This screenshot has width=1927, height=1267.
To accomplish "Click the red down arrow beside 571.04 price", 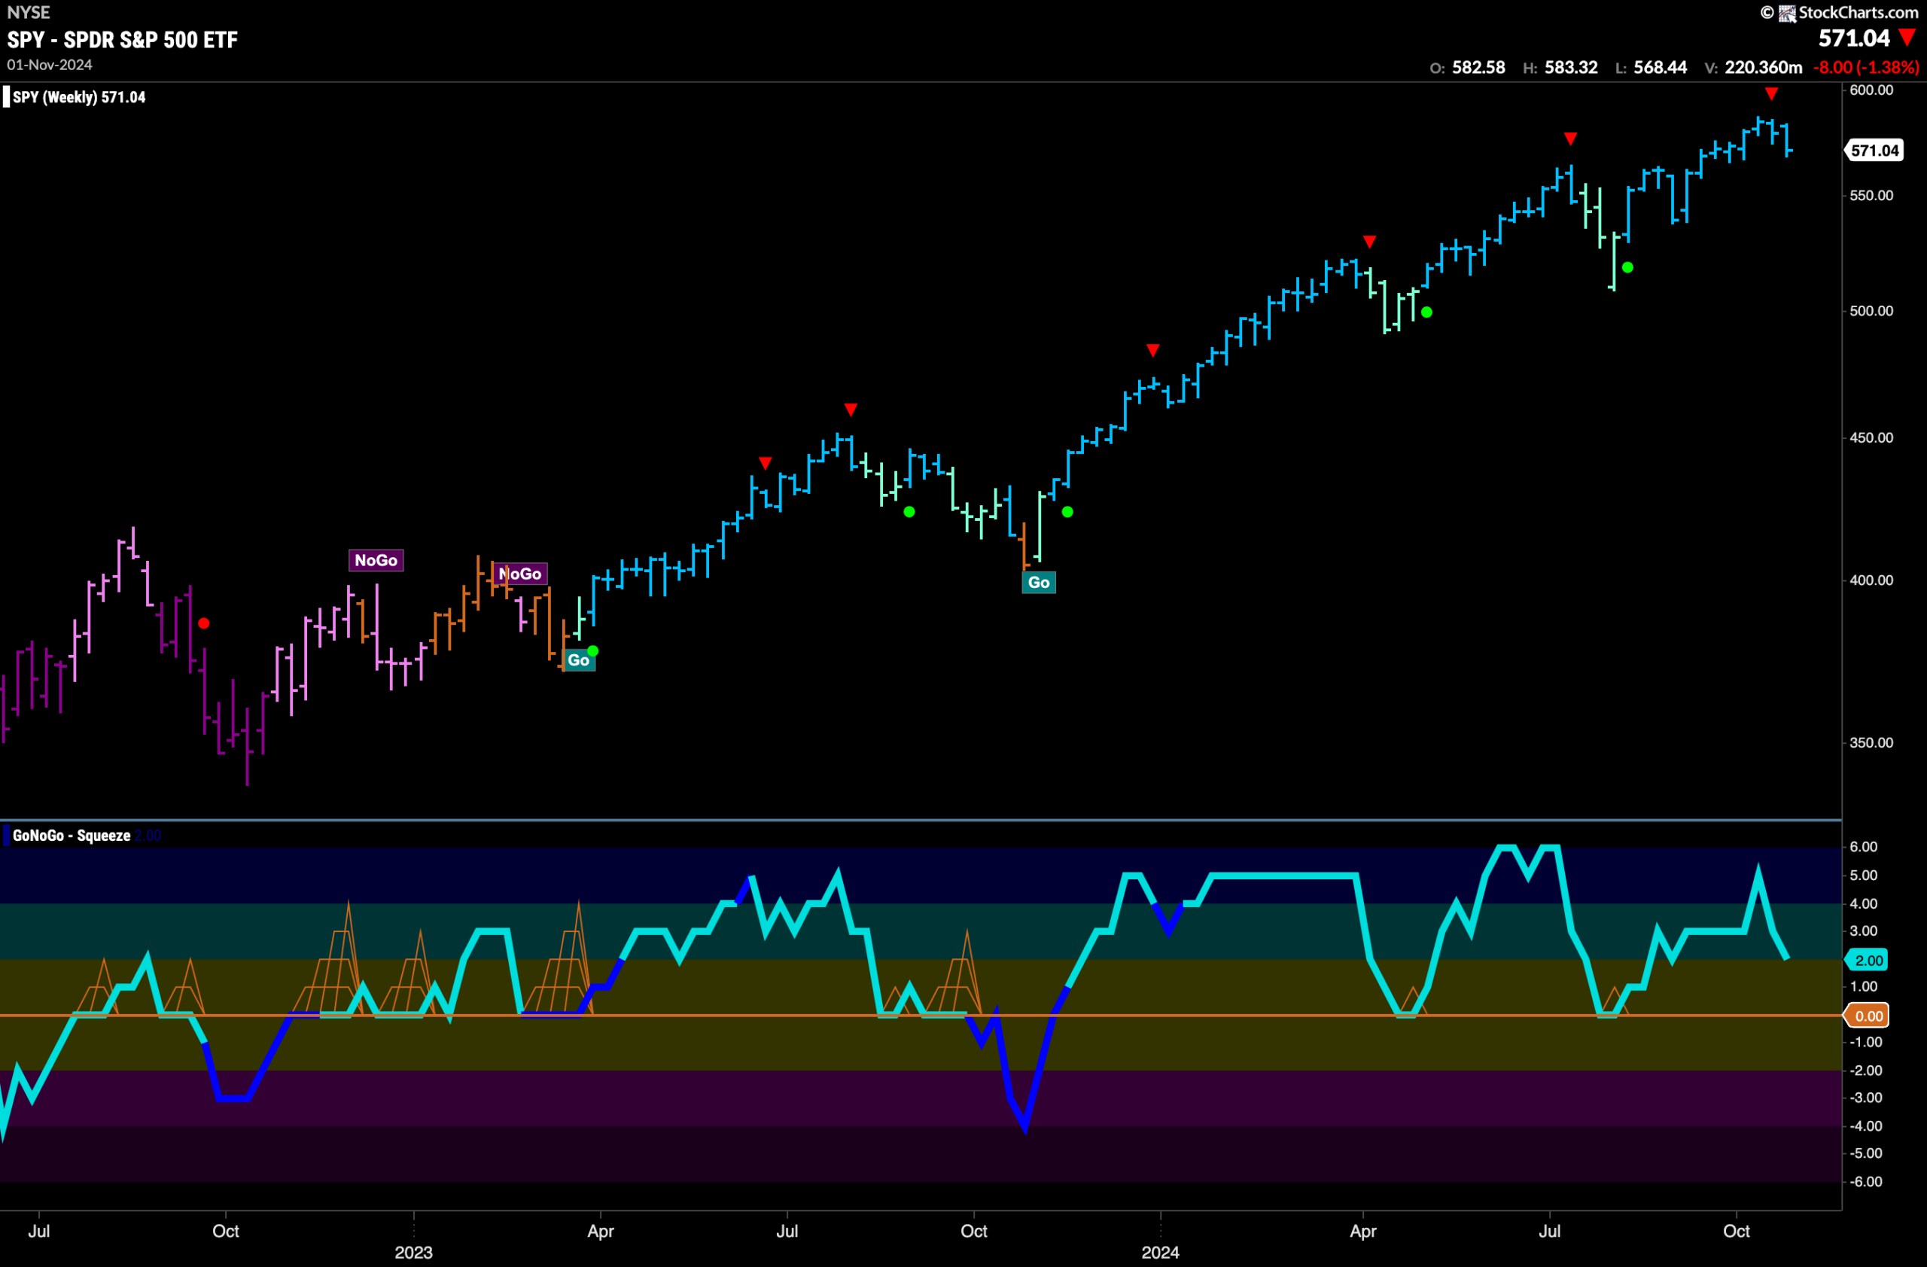I will [x=1907, y=37].
